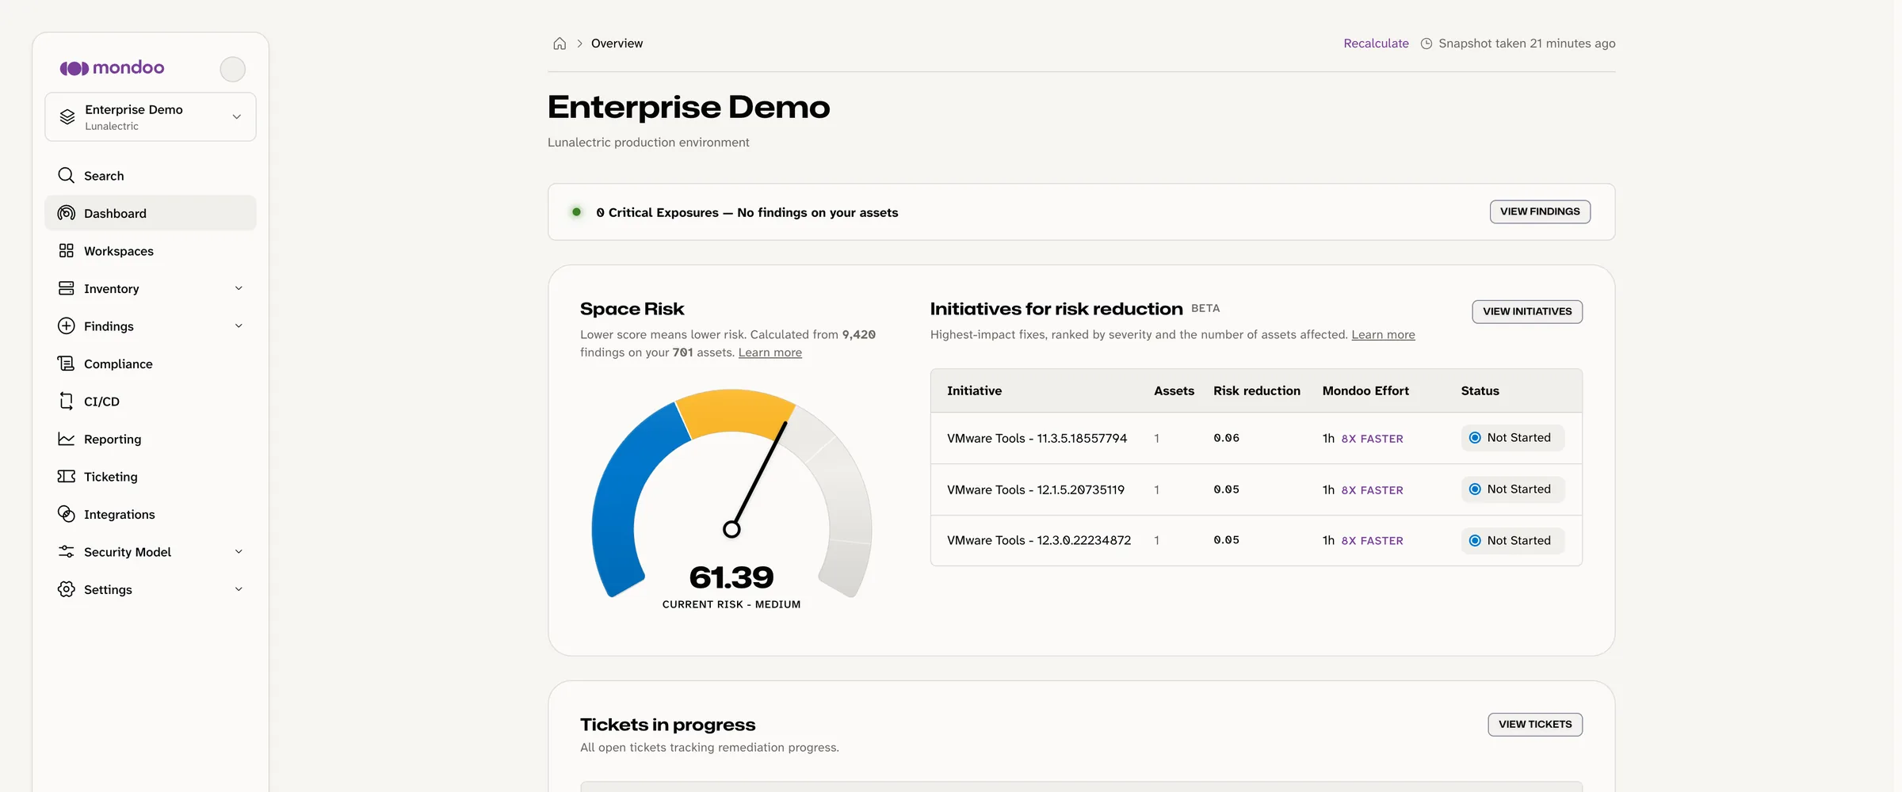Viewport: 1902px width, 792px height.
Task: Open the VMware Tools - 12.3.0.22234872 initiative
Action: click(x=1039, y=540)
